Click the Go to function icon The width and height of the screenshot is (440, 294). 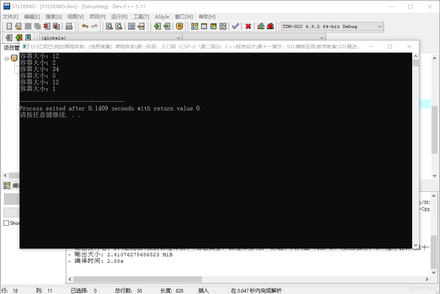click(132, 26)
